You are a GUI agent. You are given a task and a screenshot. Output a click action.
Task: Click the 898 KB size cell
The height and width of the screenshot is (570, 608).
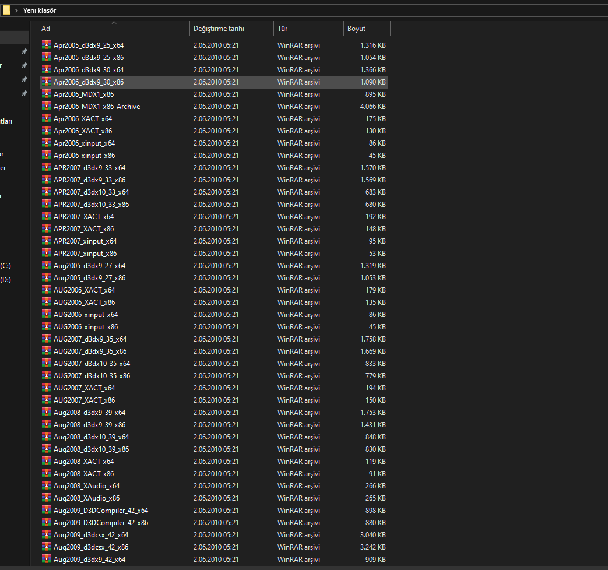coord(375,511)
